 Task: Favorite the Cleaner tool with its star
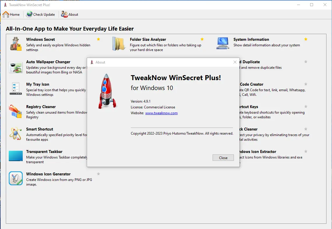point(306,129)
